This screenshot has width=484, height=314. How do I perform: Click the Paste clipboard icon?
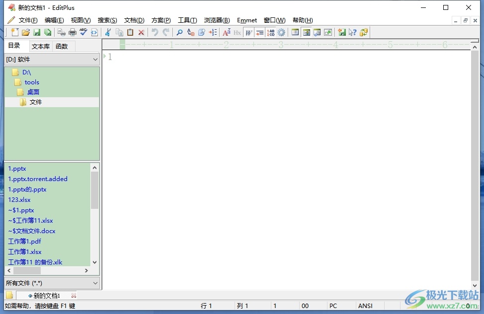pyautogui.click(x=130, y=33)
